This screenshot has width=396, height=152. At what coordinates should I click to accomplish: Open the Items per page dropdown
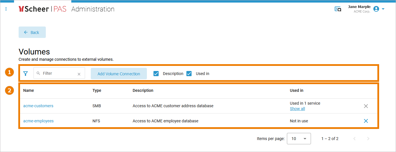299,139
